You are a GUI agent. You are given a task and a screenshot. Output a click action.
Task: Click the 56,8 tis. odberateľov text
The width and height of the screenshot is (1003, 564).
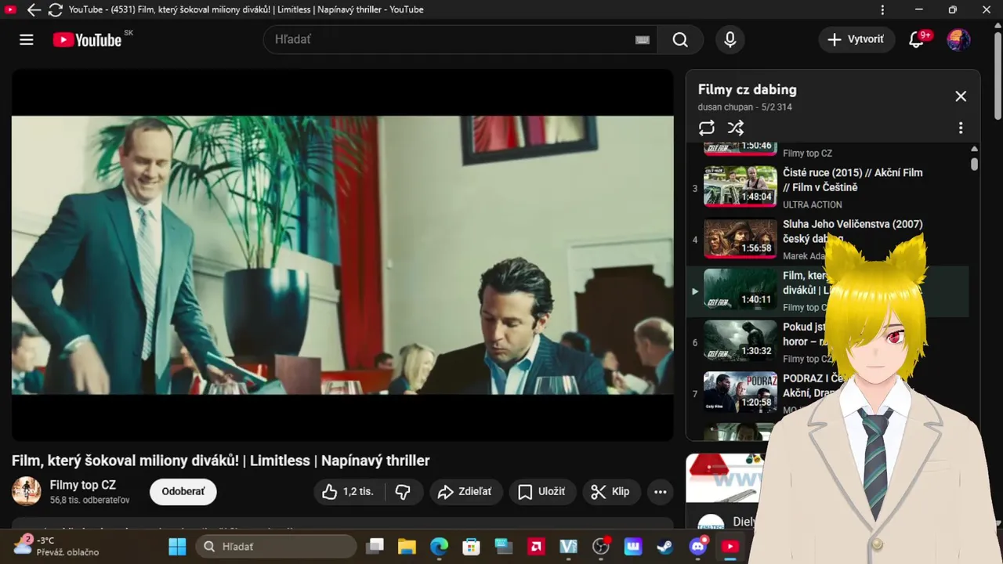click(90, 500)
